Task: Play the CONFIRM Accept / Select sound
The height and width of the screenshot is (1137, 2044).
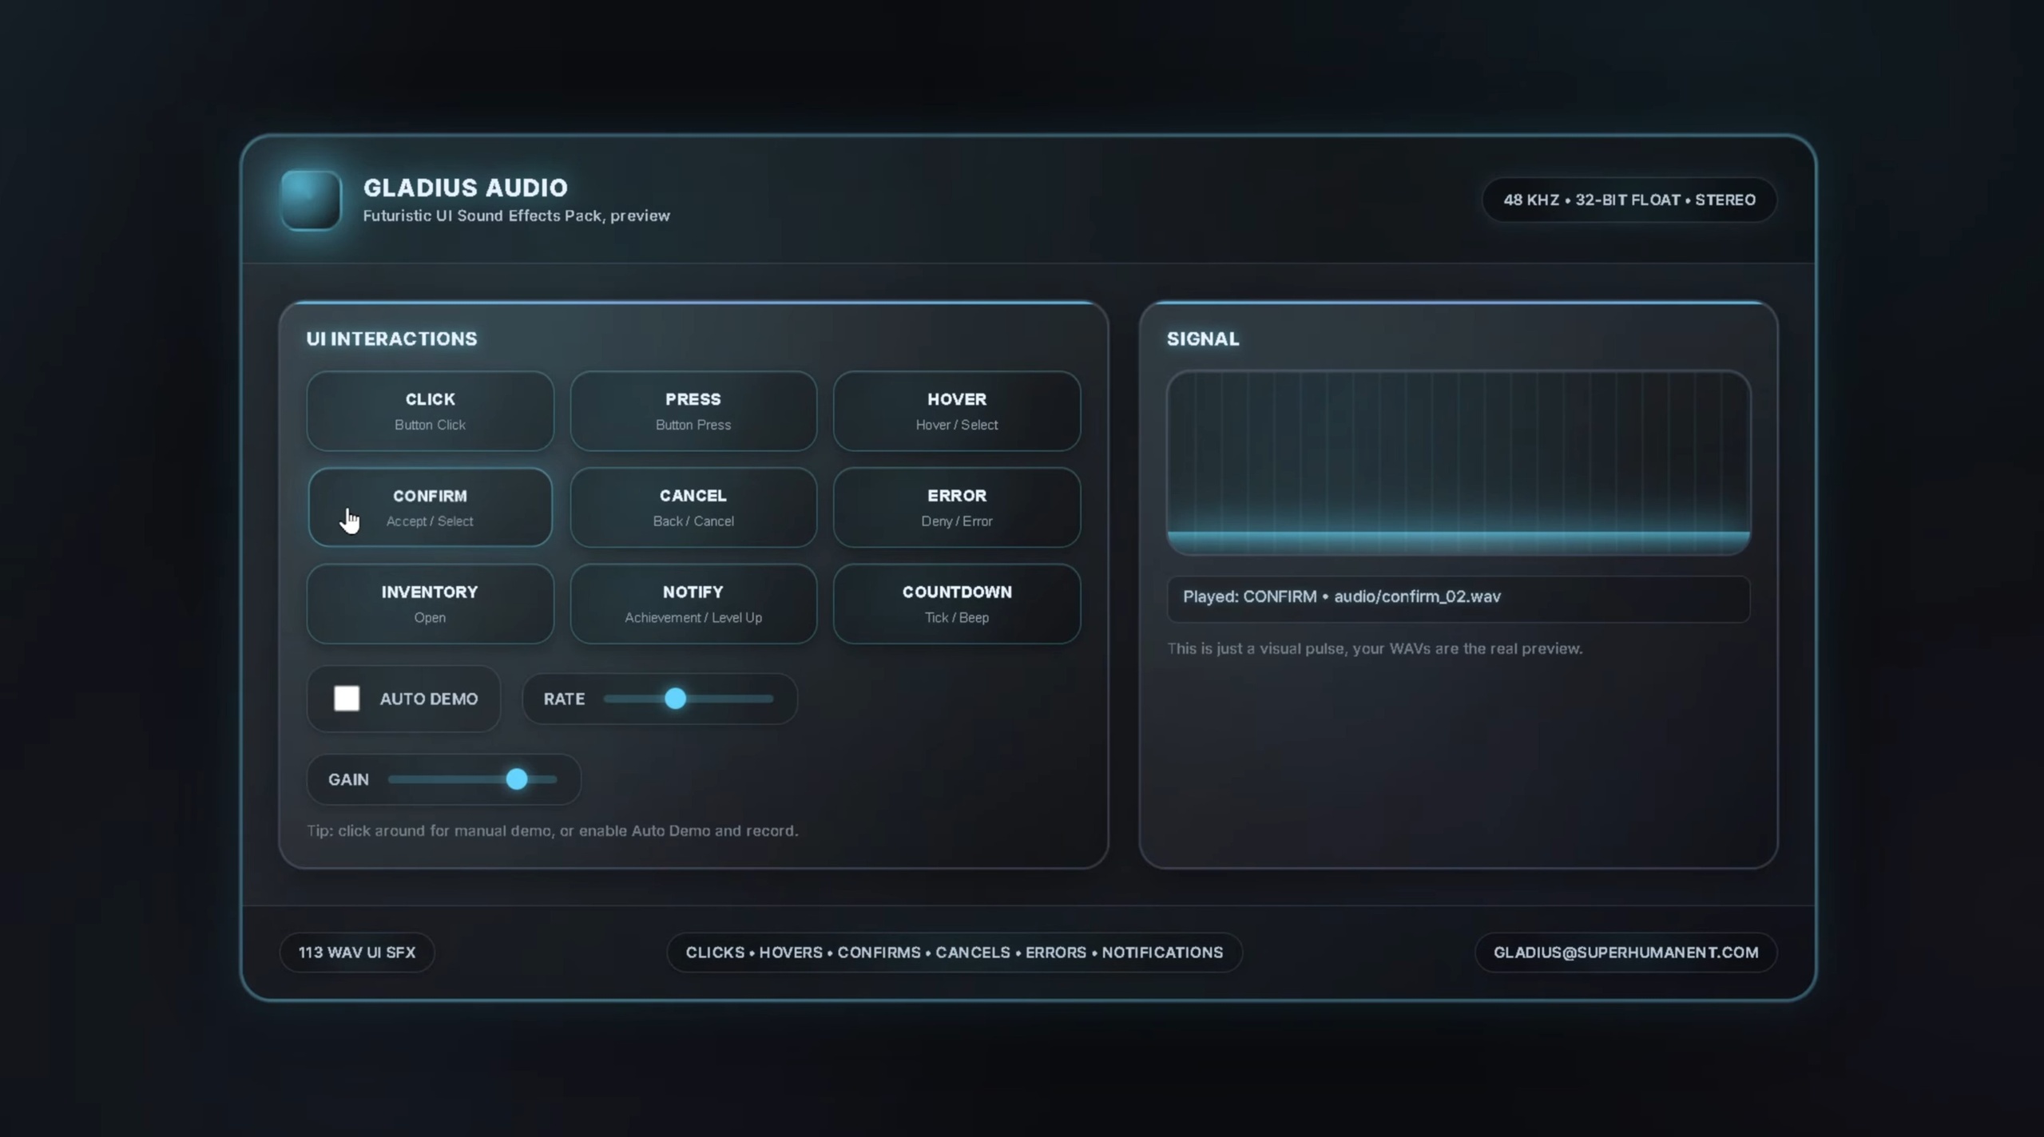Action: [430, 508]
